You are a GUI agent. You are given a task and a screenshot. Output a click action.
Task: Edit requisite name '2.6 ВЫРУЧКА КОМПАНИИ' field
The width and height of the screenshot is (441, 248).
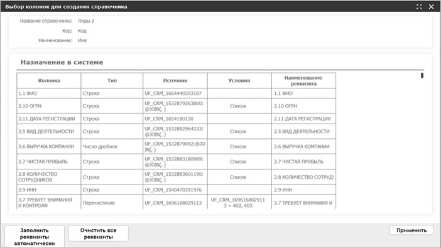[x=303, y=146]
